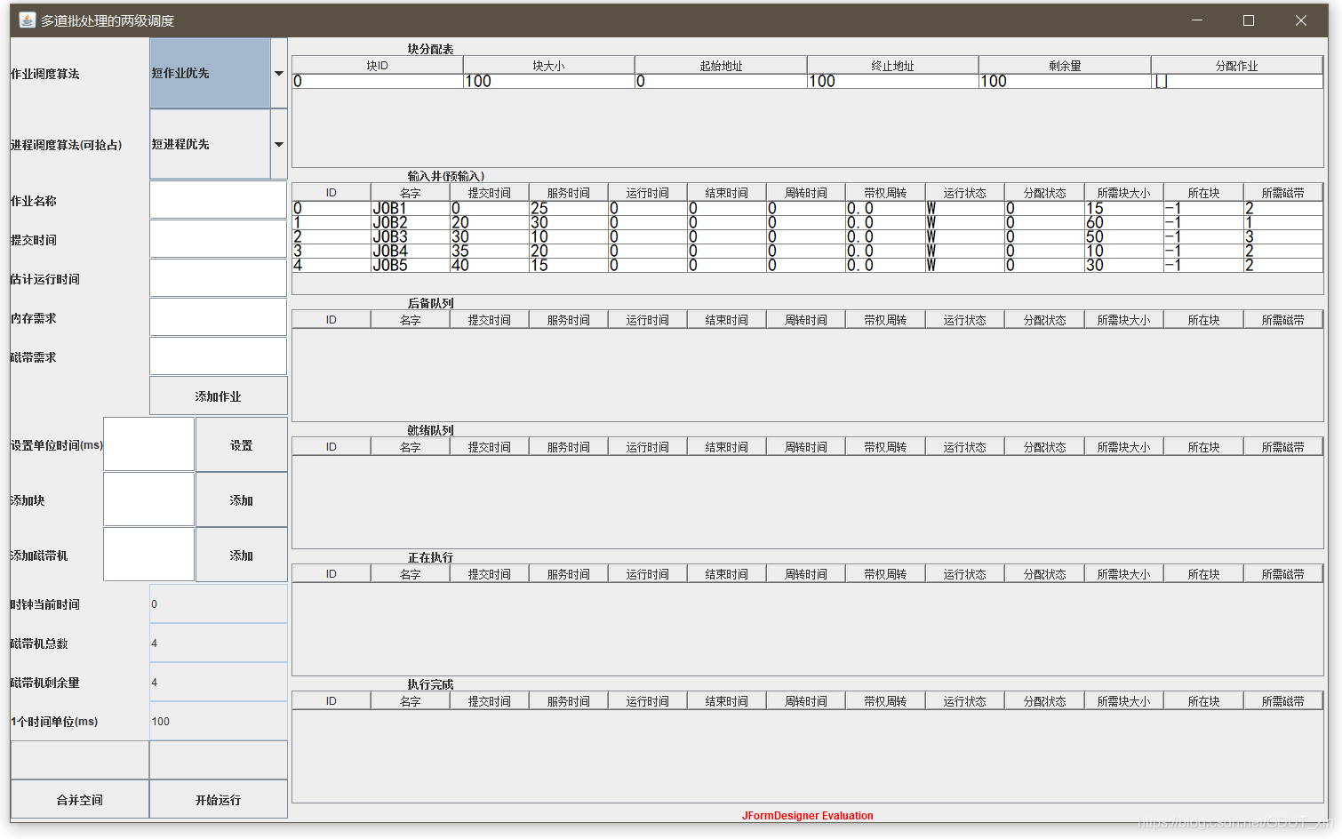This screenshot has width=1342, height=839.
Task: Open the 进程调度算法 dropdown arrow
Action: (279, 144)
